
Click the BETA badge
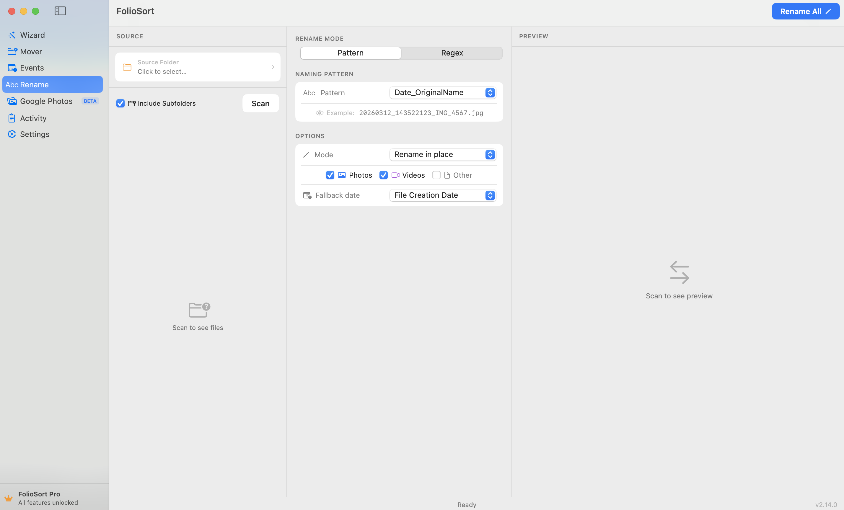coord(90,101)
